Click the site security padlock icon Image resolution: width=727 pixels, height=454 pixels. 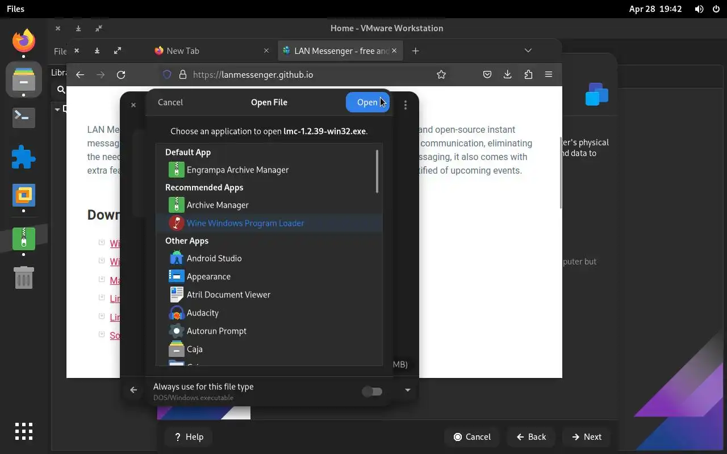click(x=183, y=74)
